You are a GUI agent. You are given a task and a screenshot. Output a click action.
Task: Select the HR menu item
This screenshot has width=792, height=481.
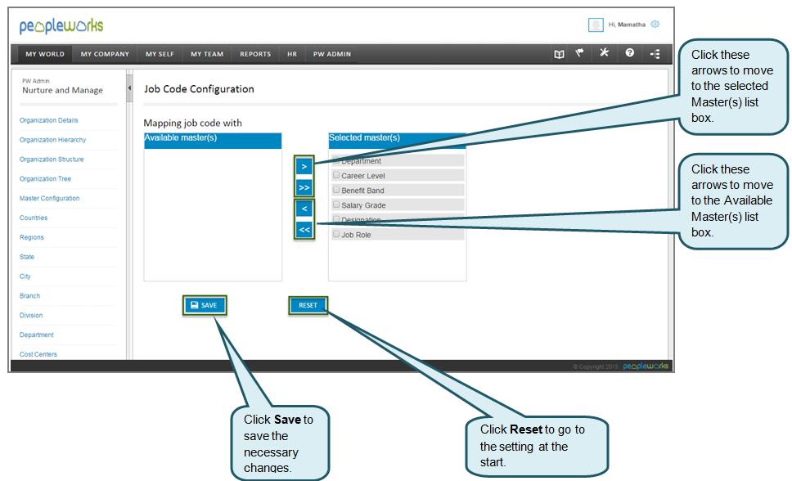tap(292, 54)
